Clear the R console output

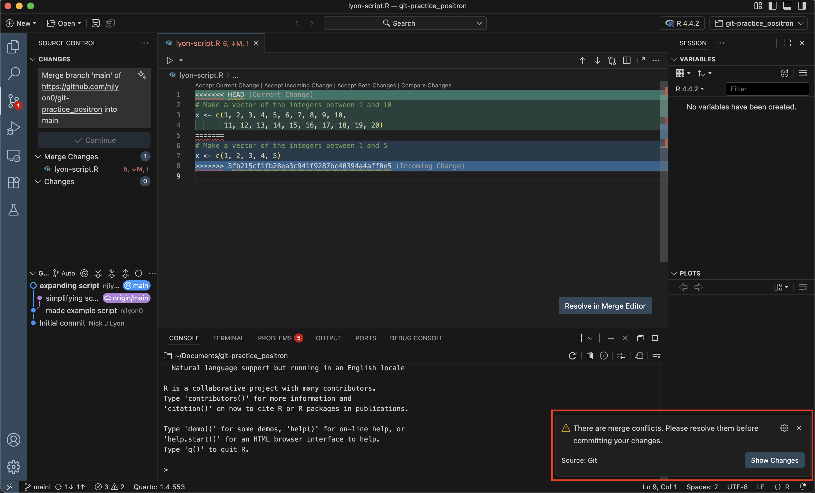(x=590, y=356)
